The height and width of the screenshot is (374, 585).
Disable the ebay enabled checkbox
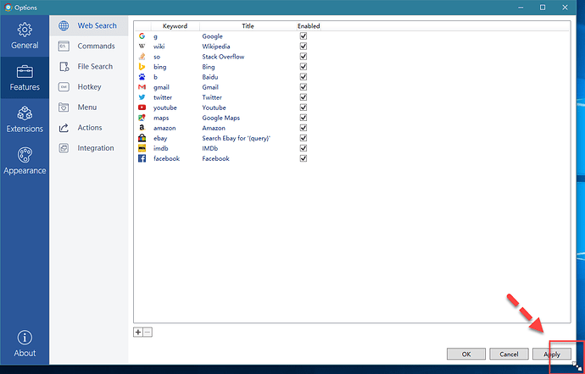tap(304, 138)
